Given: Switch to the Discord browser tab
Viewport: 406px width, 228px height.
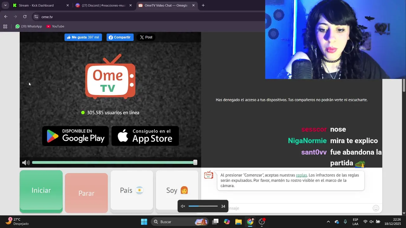Looking at the screenshot, I should (x=103, y=5).
